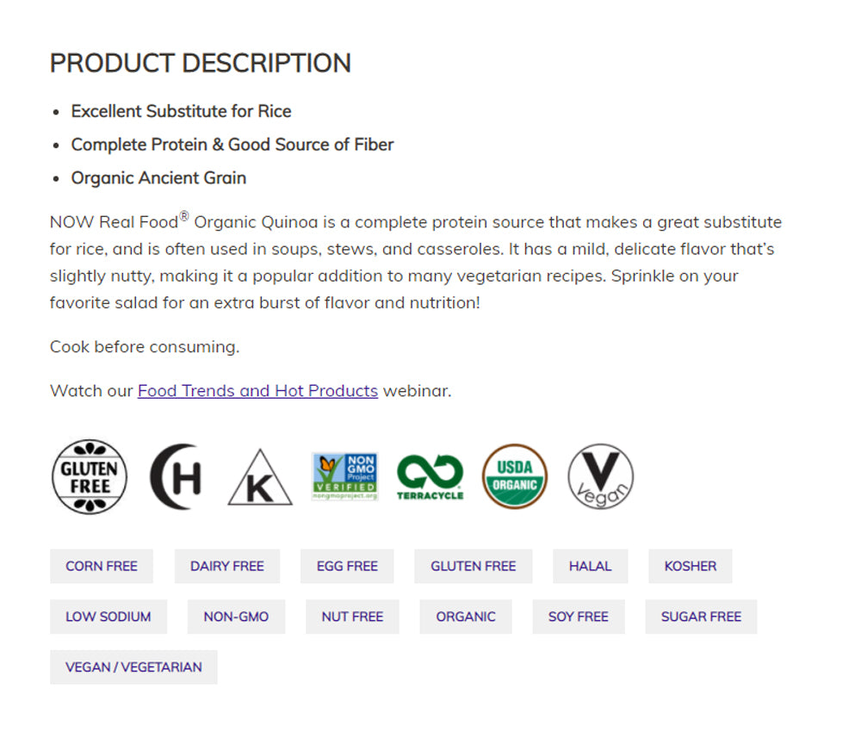
Task: Select the KOSHER tag
Action: point(690,567)
